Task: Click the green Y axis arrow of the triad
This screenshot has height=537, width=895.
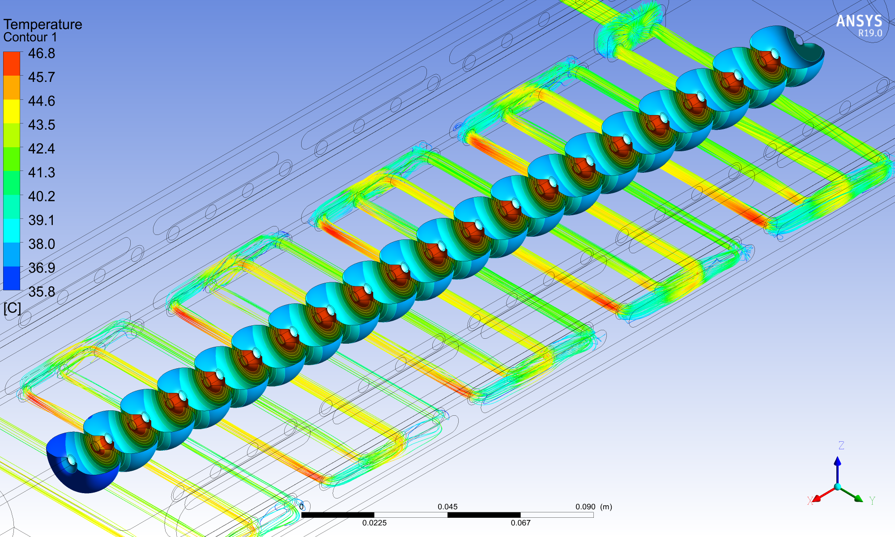Action: [852, 494]
